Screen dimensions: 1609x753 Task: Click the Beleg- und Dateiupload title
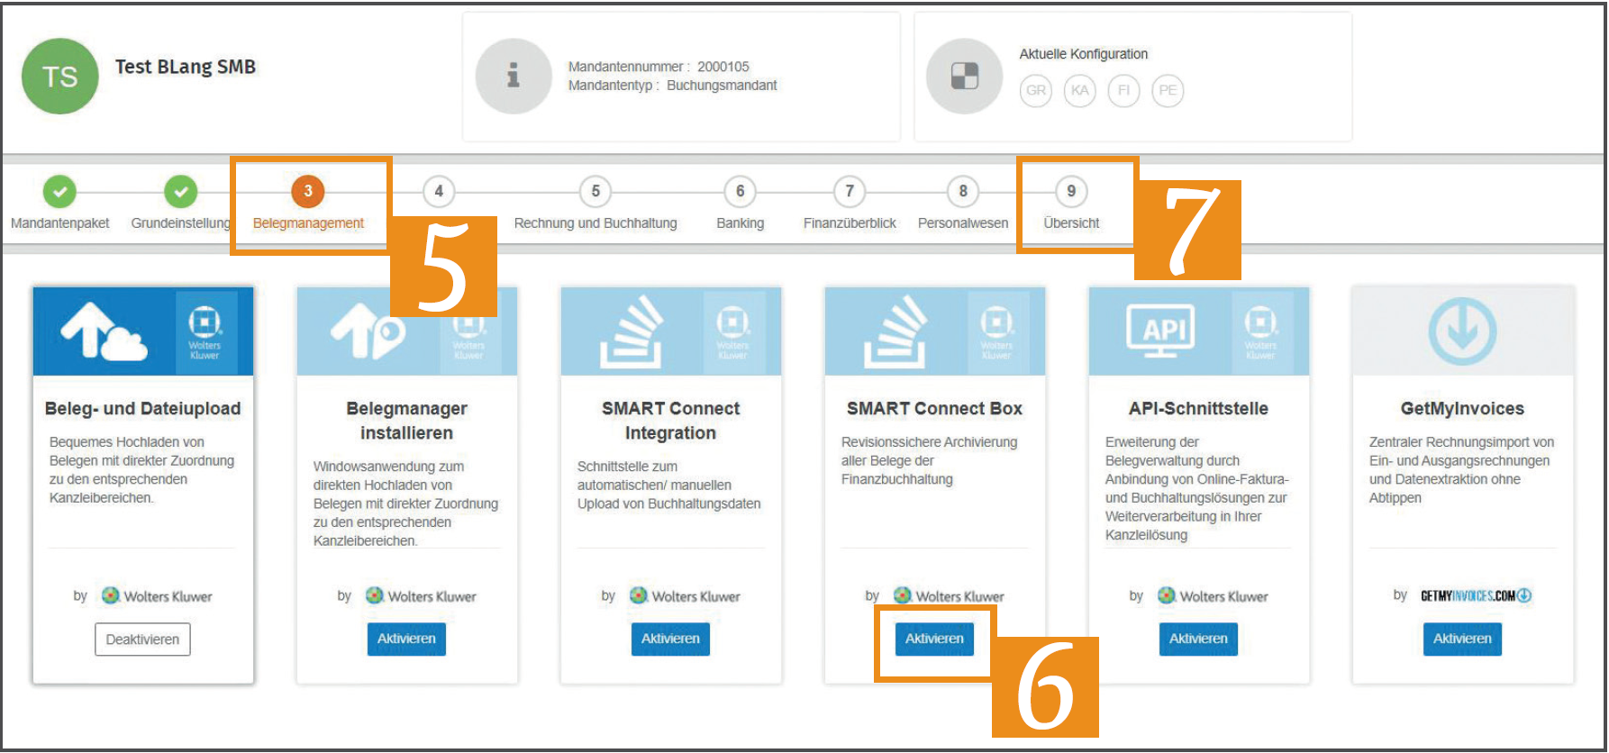(142, 408)
